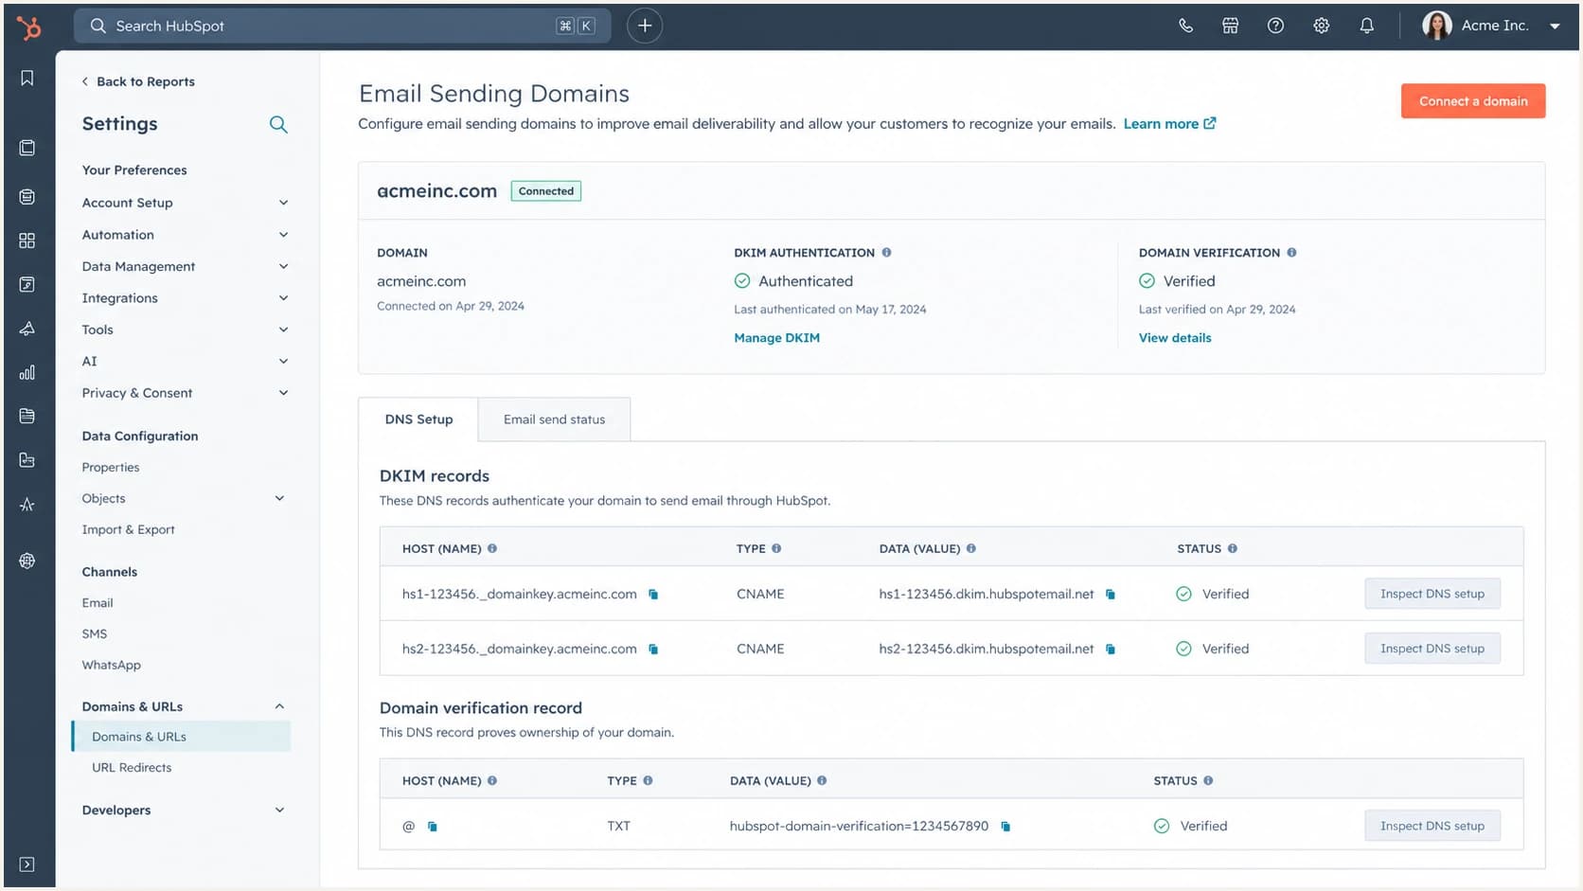The height and width of the screenshot is (891, 1583).
Task: Click info icon beside DKIM table TYPE header
Action: pyautogui.click(x=776, y=548)
